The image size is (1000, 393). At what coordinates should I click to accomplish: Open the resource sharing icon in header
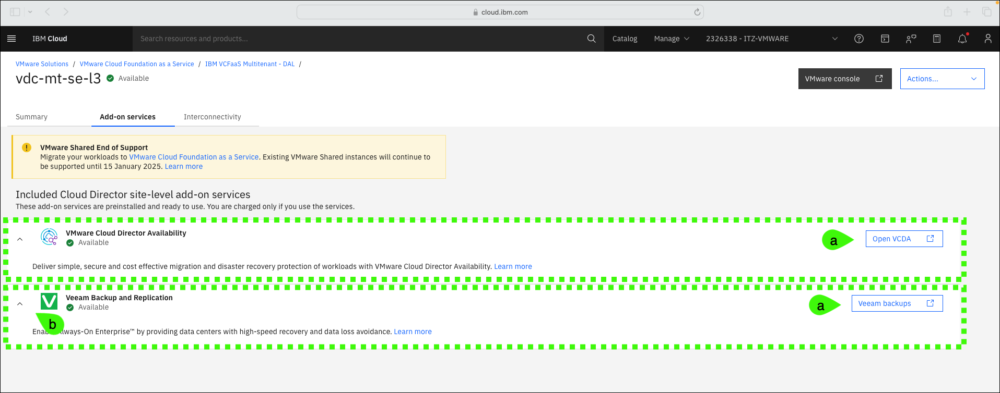911,39
